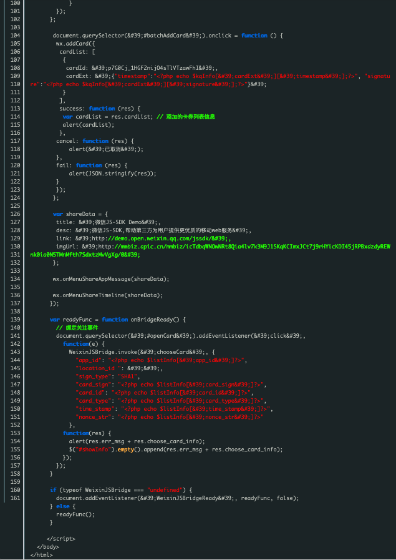
Task: Click line number 104 in the gutter
Action: pyautogui.click(x=15, y=36)
